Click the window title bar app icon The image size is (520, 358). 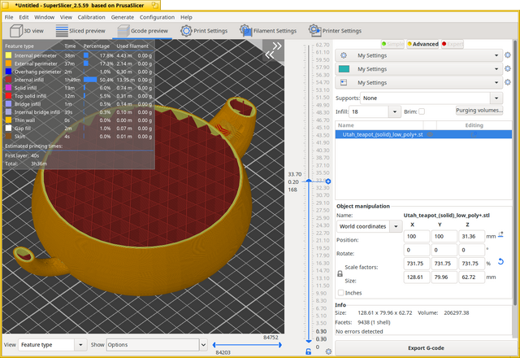(x=6, y=6)
